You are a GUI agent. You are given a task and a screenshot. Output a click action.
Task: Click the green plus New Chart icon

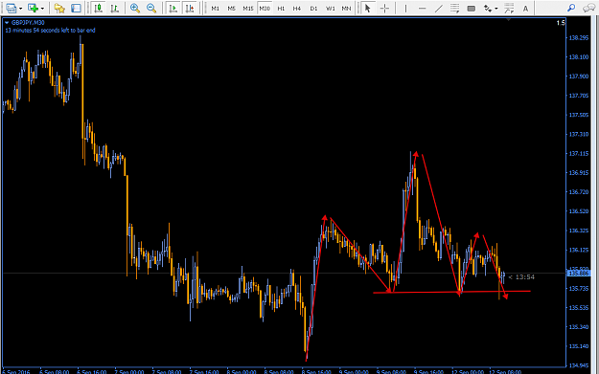pos(33,8)
